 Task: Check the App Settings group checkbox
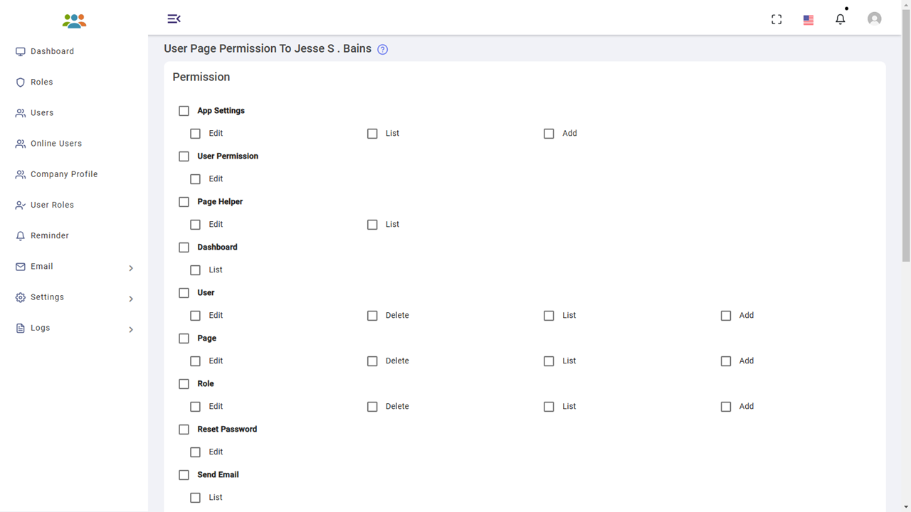(184, 111)
